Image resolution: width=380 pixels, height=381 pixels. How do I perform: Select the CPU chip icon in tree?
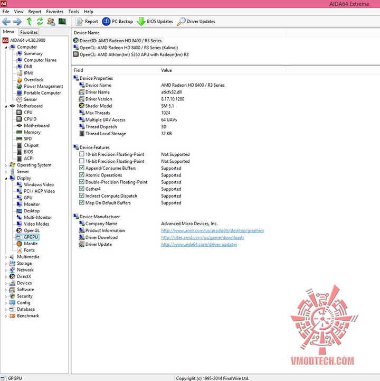[19, 113]
